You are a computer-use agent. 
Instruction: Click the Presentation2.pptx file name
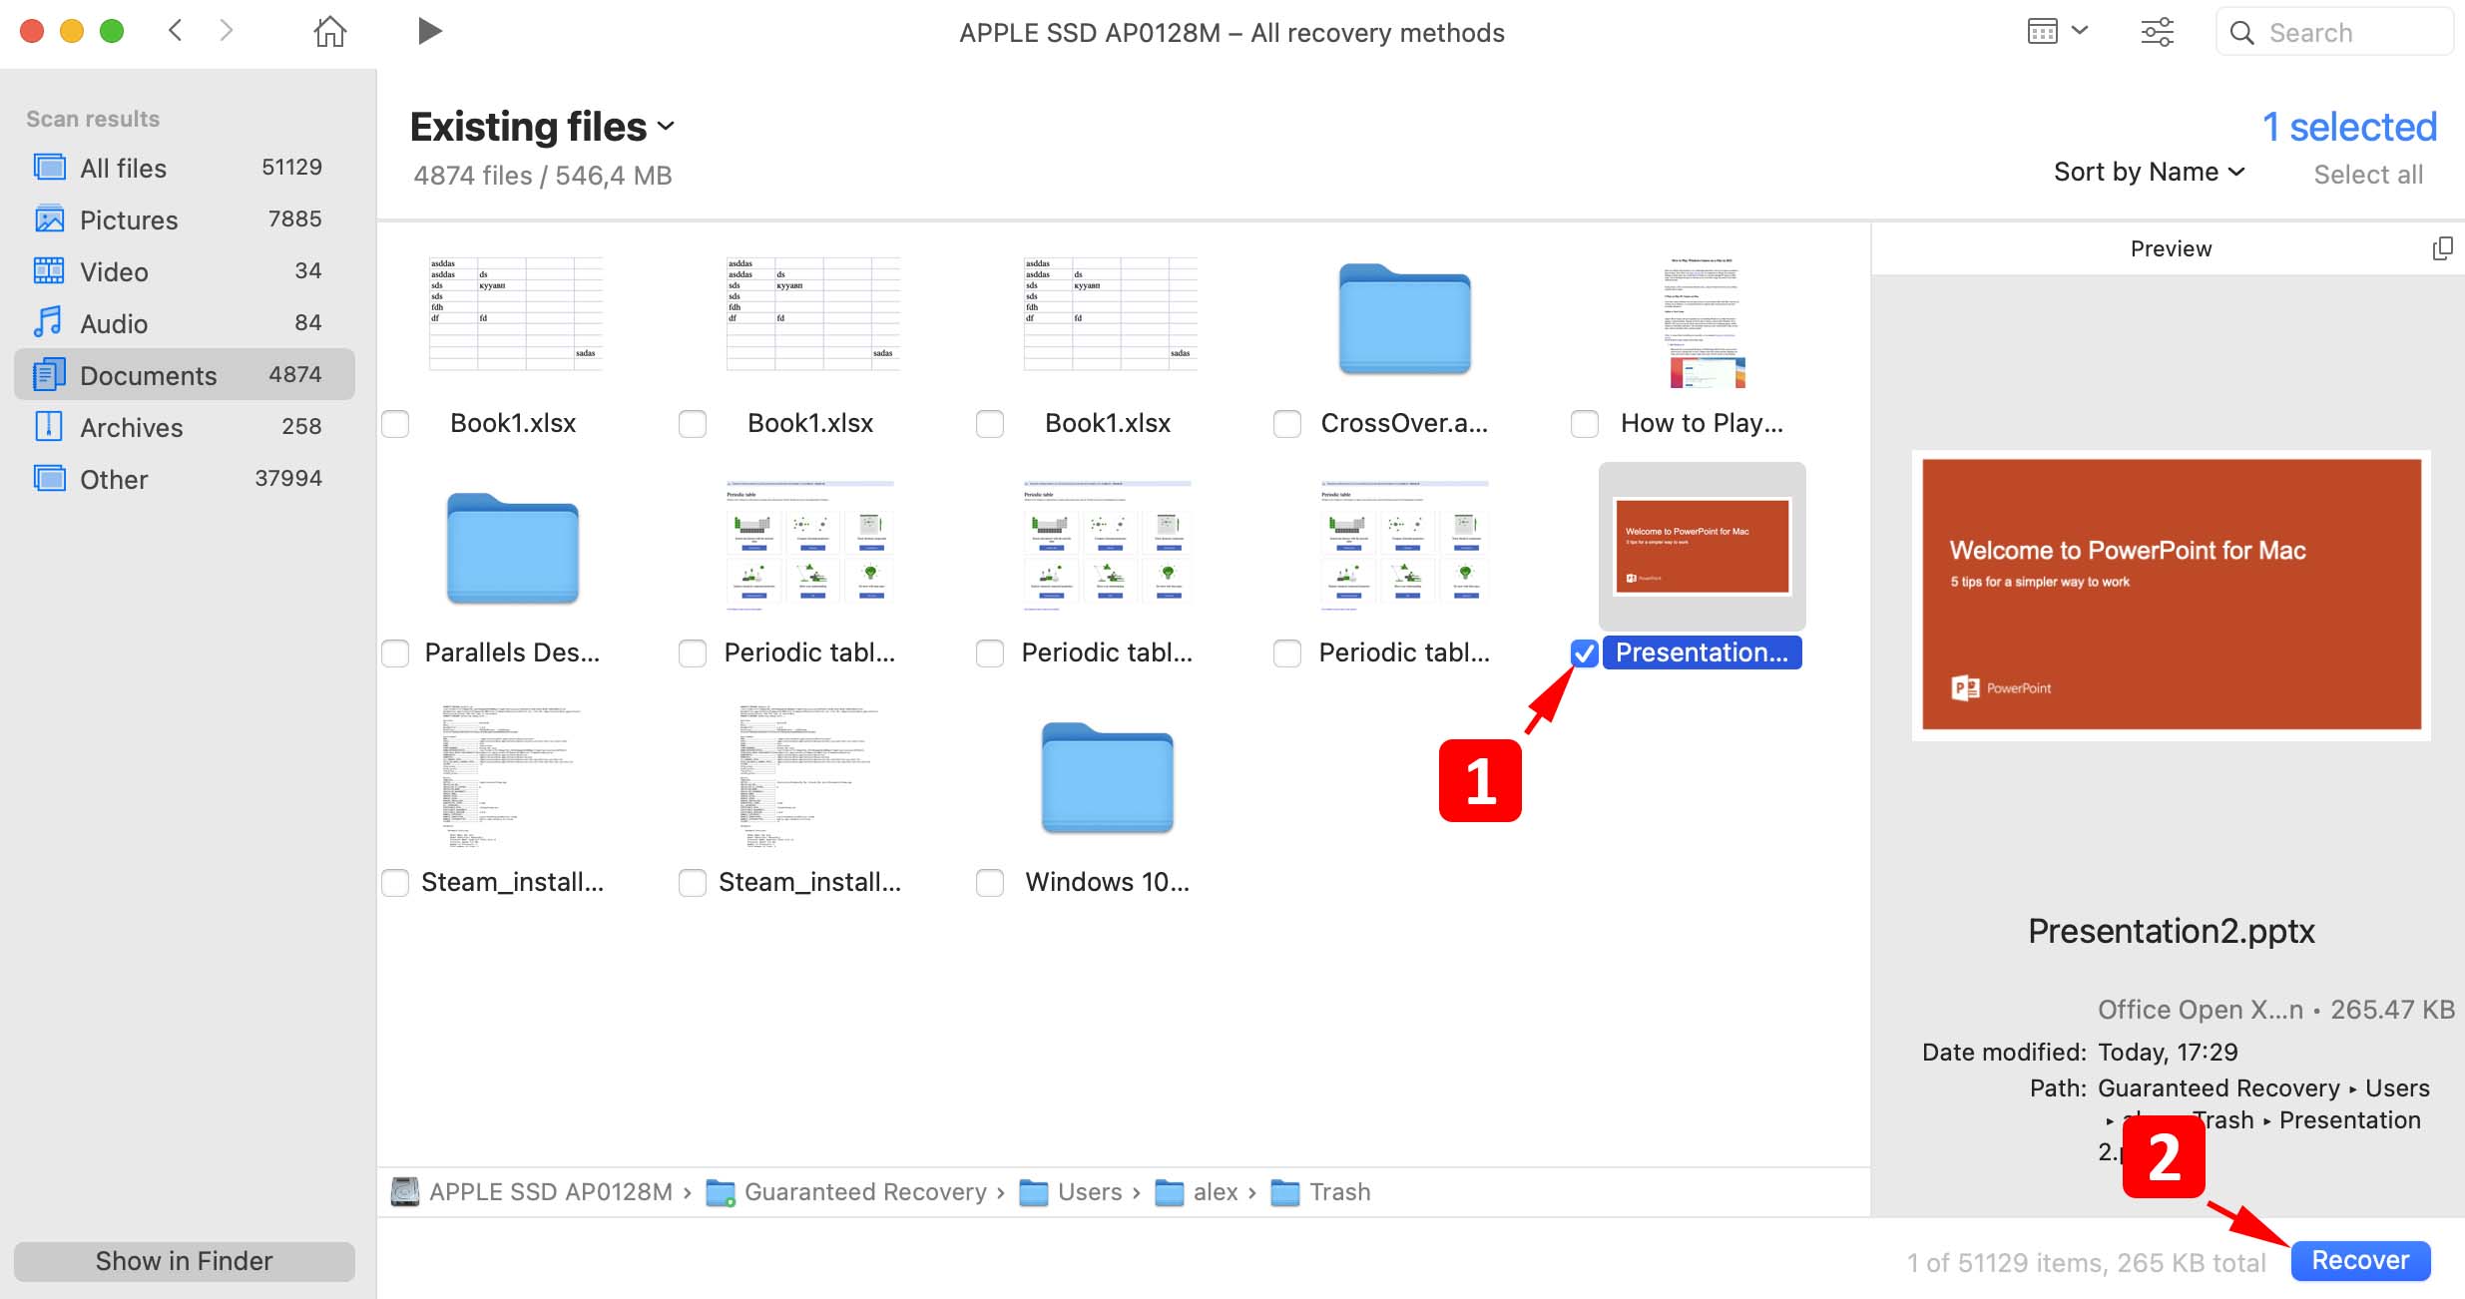tap(2172, 931)
